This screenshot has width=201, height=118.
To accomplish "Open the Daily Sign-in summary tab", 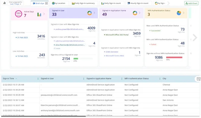I will 83,3.
